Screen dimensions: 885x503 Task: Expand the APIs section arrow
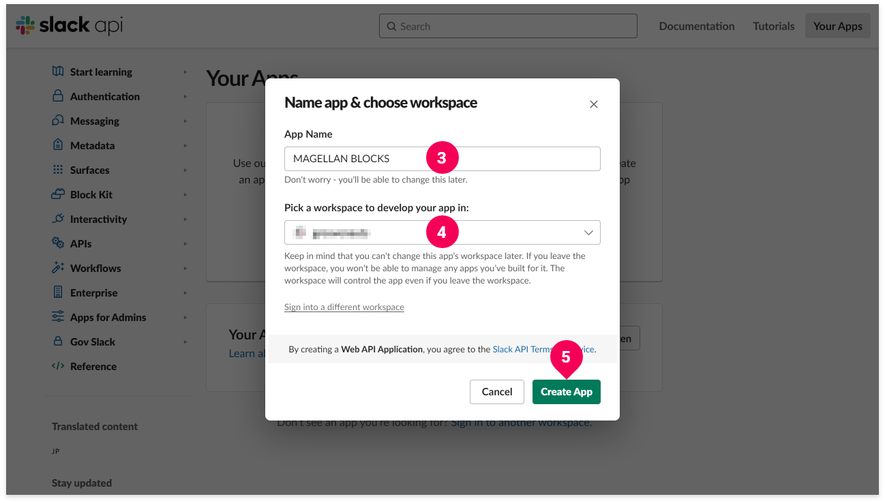click(185, 244)
